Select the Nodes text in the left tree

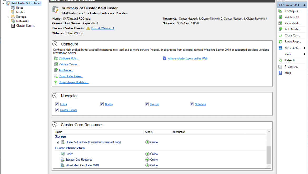(x=21, y=12)
